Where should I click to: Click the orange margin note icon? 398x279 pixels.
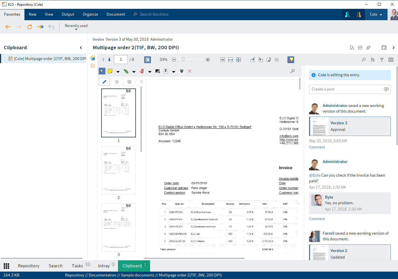pyautogui.click(x=93, y=66)
